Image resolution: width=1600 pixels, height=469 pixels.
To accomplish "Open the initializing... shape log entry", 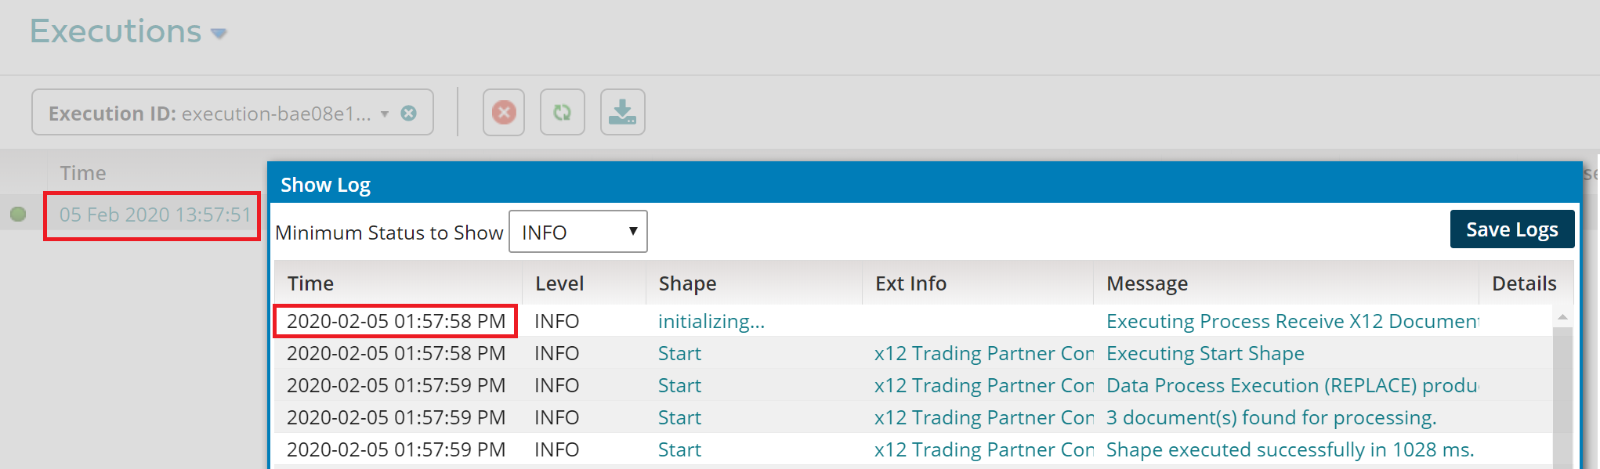I will (x=711, y=322).
